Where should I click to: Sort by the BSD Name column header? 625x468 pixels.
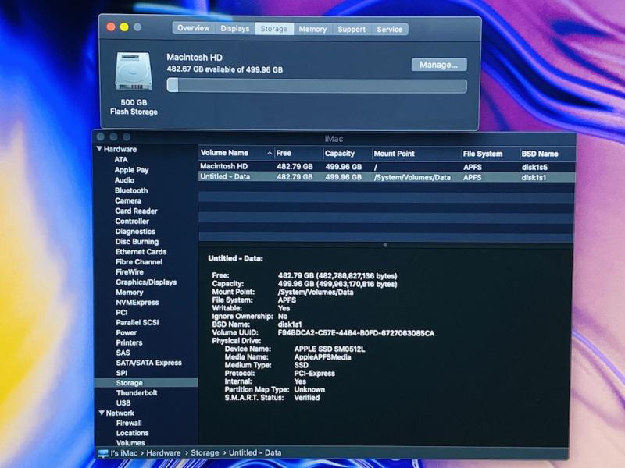[x=540, y=154]
